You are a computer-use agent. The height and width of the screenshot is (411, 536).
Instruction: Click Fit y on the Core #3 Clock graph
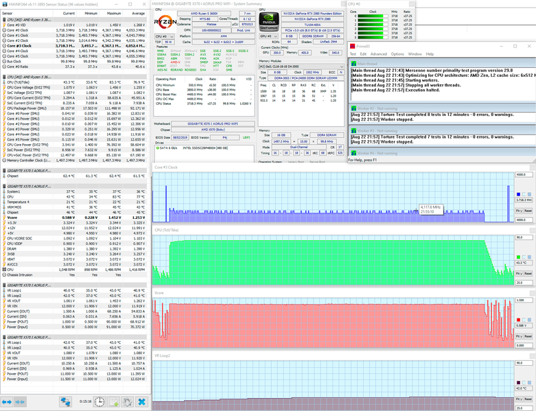[x=519, y=211]
